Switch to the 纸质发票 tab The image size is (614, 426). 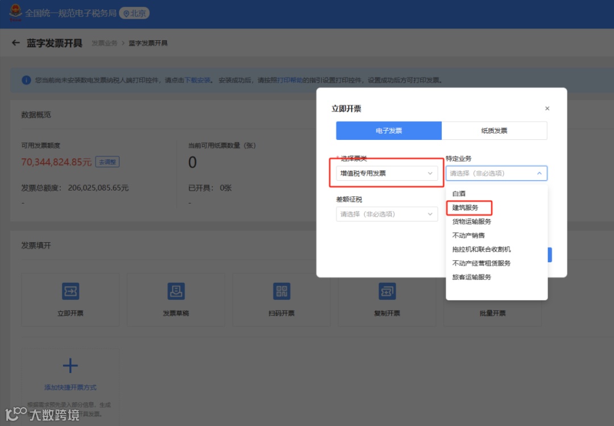(x=494, y=130)
